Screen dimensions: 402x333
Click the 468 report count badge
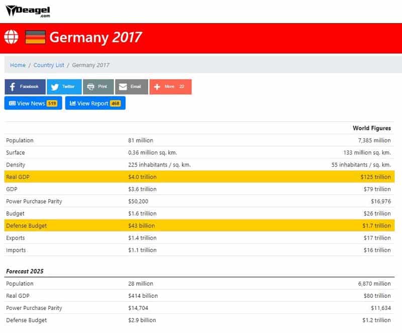click(116, 104)
